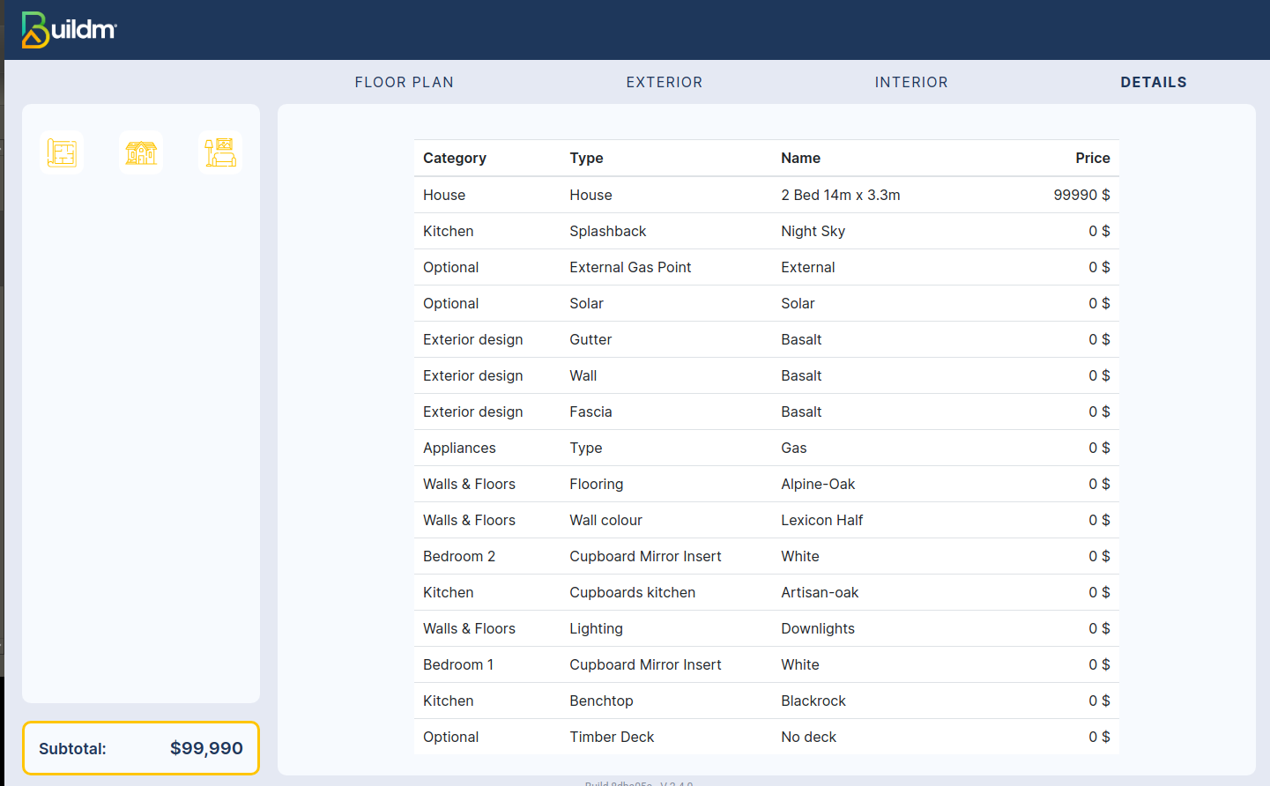Click the Price column header
The width and height of the screenshot is (1270, 786).
pyautogui.click(x=1092, y=158)
